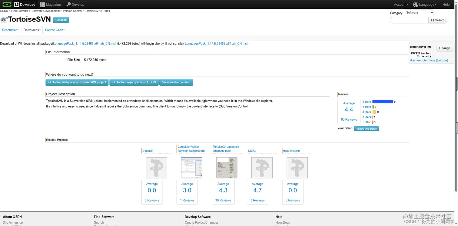This screenshot has width=458, height=226.
Task: Open the Download section in top bar
Action: [25, 5]
